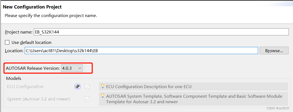Click the ECU Configuration model label
The height and width of the screenshot is (112, 293).
(25, 86)
